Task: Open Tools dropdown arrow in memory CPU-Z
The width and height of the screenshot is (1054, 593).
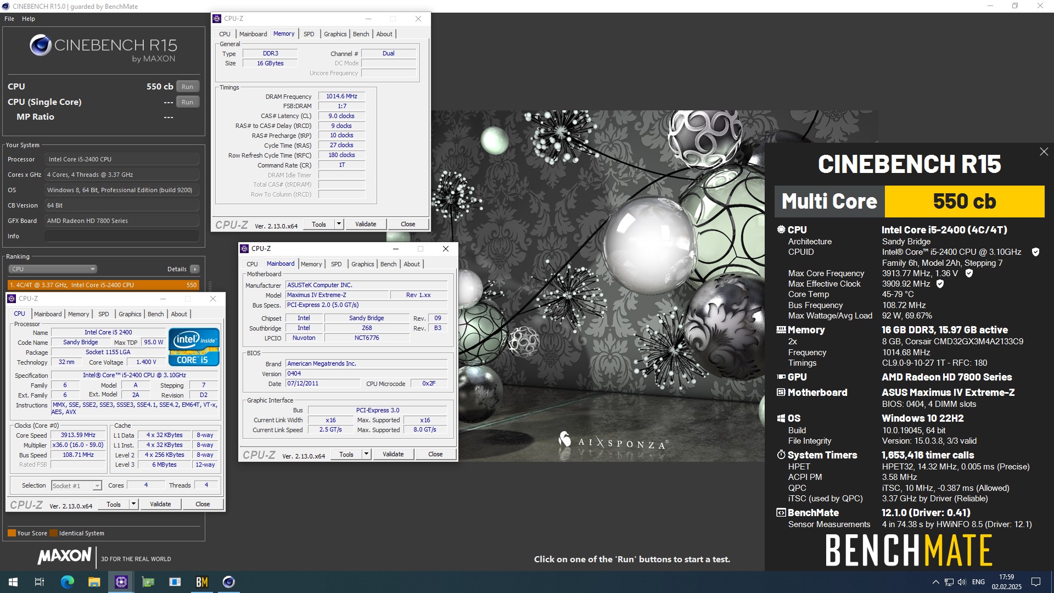Action: click(339, 224)
